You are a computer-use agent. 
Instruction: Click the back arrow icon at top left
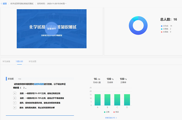1,4
